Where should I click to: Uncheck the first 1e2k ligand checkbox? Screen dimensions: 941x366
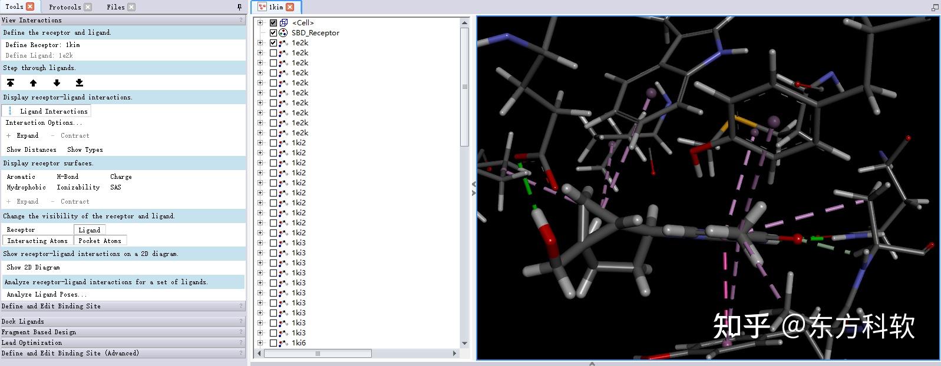(x=273, y=43)
